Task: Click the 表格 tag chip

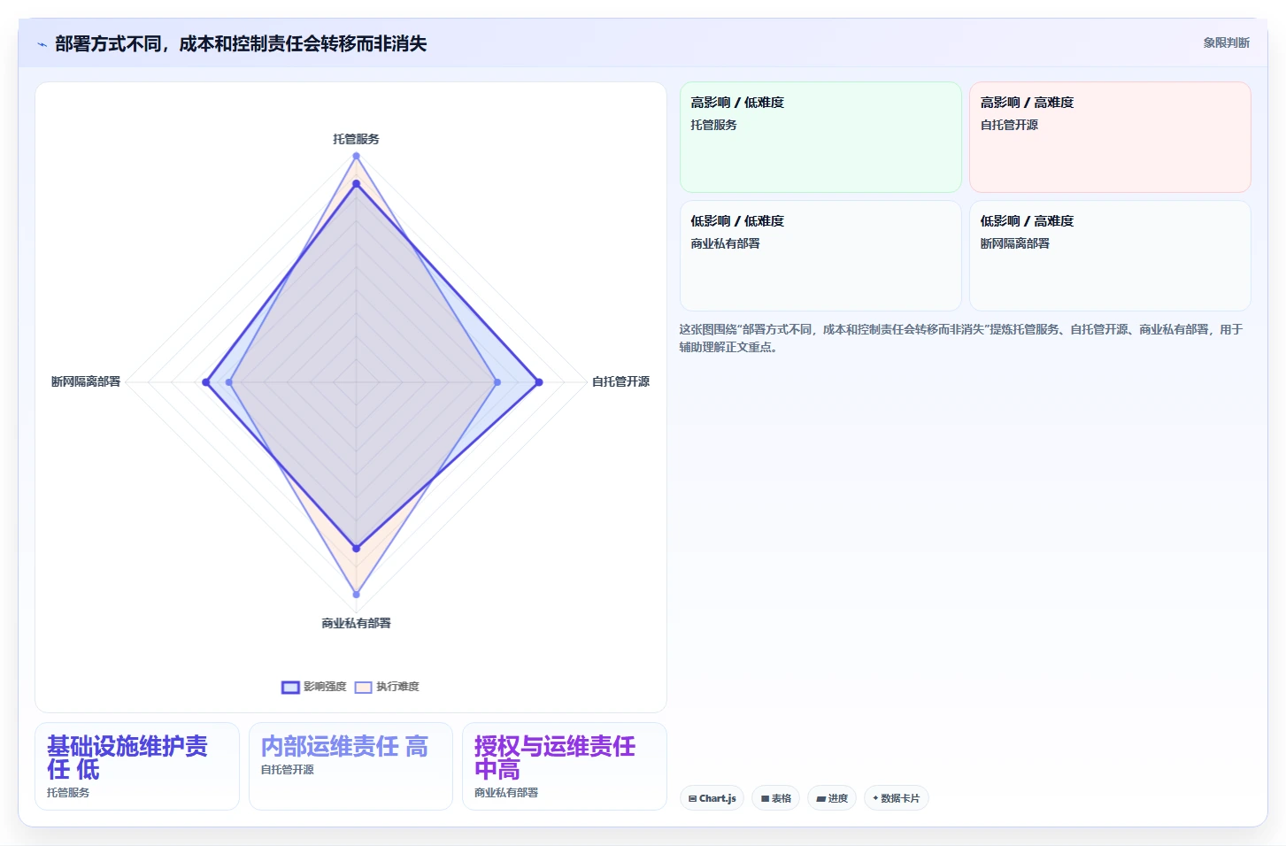Action: coord(776,798)
